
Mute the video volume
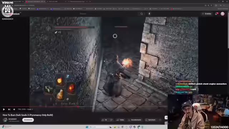click(14, 109)
